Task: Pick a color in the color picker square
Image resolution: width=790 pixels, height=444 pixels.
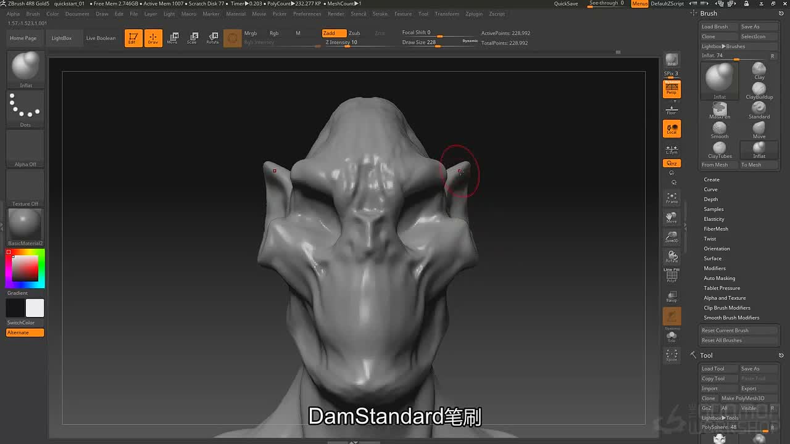Action: click(x=25, y=268)
